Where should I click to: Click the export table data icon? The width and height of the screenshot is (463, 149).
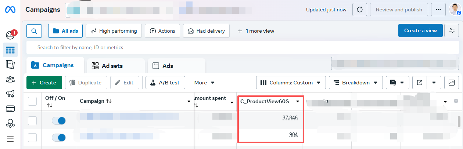420,83
